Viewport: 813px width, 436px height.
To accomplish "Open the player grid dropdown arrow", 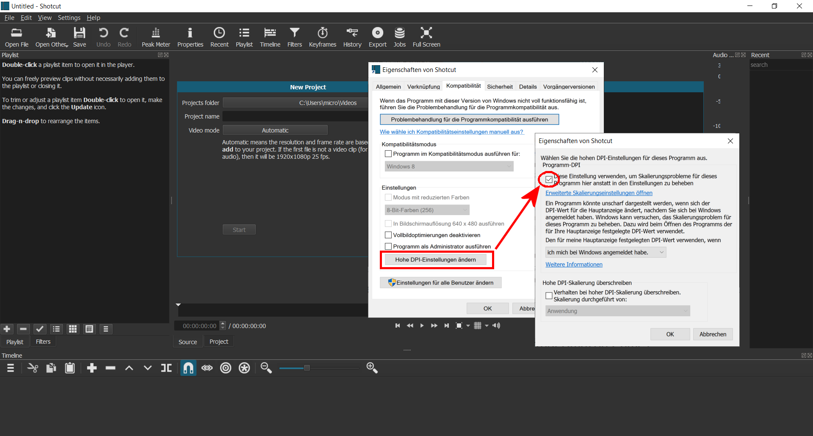I will (487, 326).
